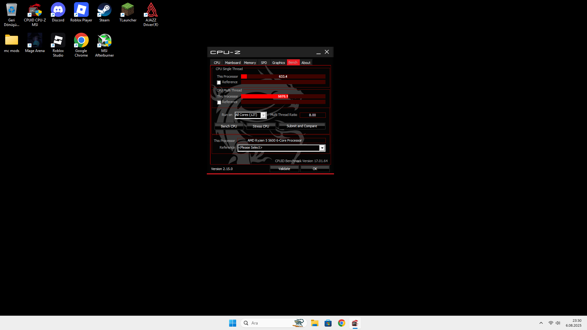Open MSI Afterburner desktop shortcut
The width and height of the screenshot is (587, 330).
pos(104,45)
